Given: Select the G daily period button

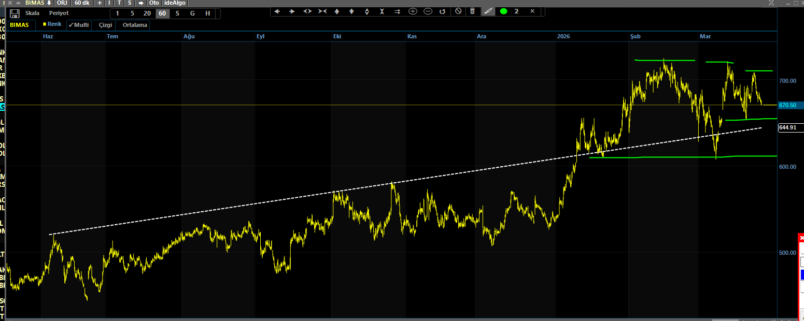Looking at the screenshot, I should tap(192, 13).
